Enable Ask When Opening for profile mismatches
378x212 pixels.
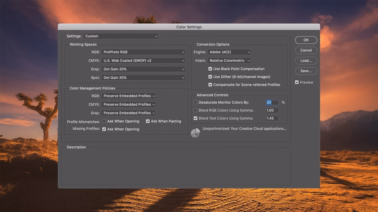[x=104, y=121]
